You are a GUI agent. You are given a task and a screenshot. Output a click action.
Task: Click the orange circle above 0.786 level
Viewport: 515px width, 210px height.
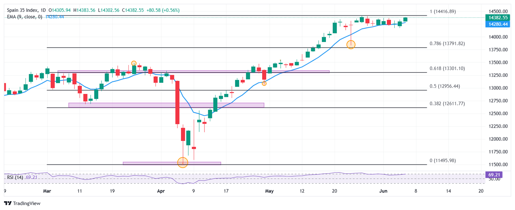(x=351, y=44)
